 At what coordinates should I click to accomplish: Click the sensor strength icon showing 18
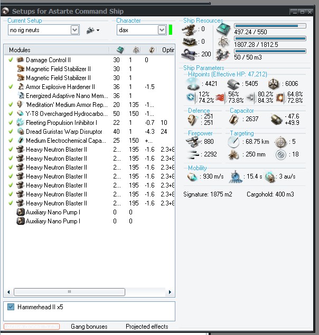point(280,155)
